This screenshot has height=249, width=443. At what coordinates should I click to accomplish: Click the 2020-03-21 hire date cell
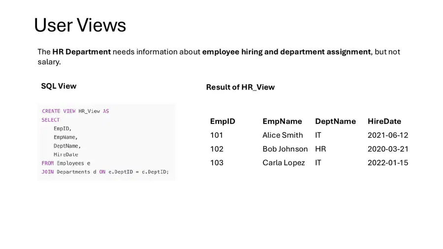(388, 149)
